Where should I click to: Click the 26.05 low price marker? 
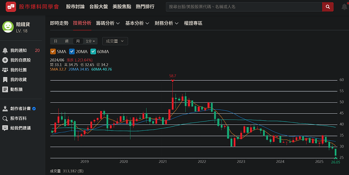[336, 162]
